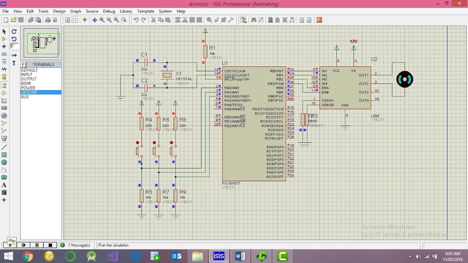
Task: Click the schematic overview thumbnail
Action: [41, 42]
